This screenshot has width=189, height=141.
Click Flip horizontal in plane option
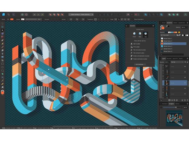(x=131, y=50)
